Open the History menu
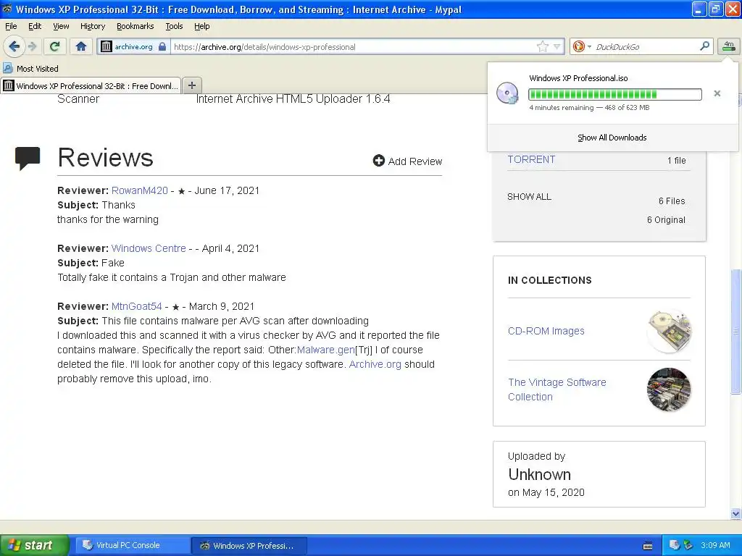Viewport: 742px width, 556px height. pyautogui.click(x=92, y=26)
